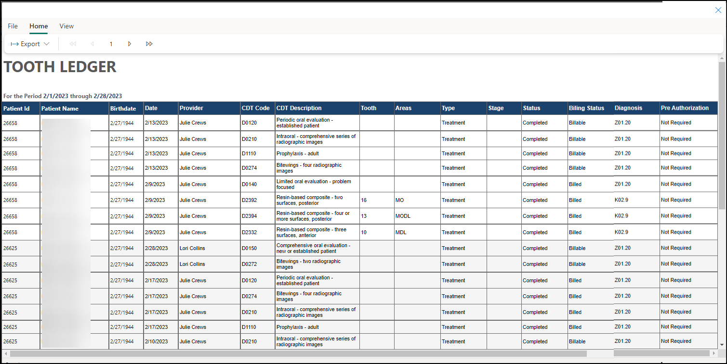Select the Home tab
The width and height of the screenshot is (727, 364).
(x=39, y=26)
